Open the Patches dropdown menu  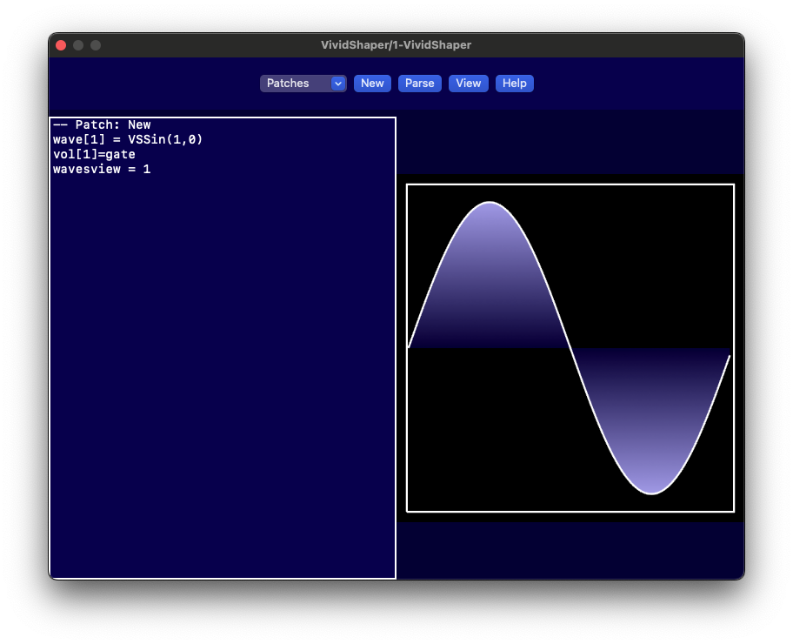pyautogui.click(x=296, y=84)
